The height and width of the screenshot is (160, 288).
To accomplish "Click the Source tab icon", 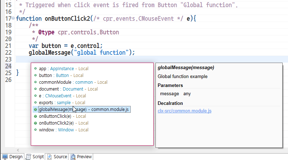I will tap(49, 157).
